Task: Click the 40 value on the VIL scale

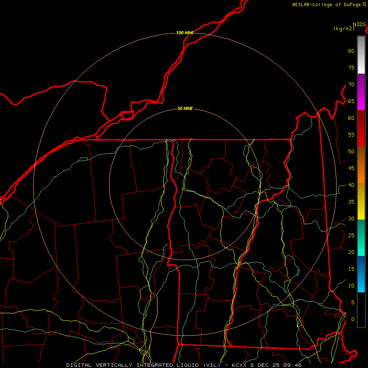Action: pos(351,185)
